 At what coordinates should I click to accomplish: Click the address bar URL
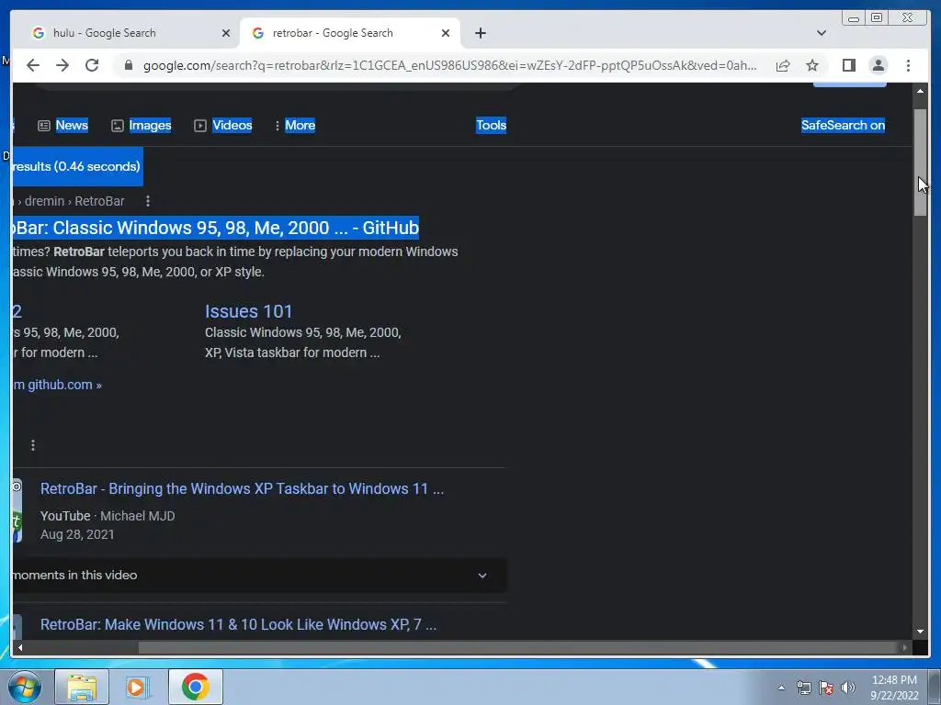click(x=450, y=65)
